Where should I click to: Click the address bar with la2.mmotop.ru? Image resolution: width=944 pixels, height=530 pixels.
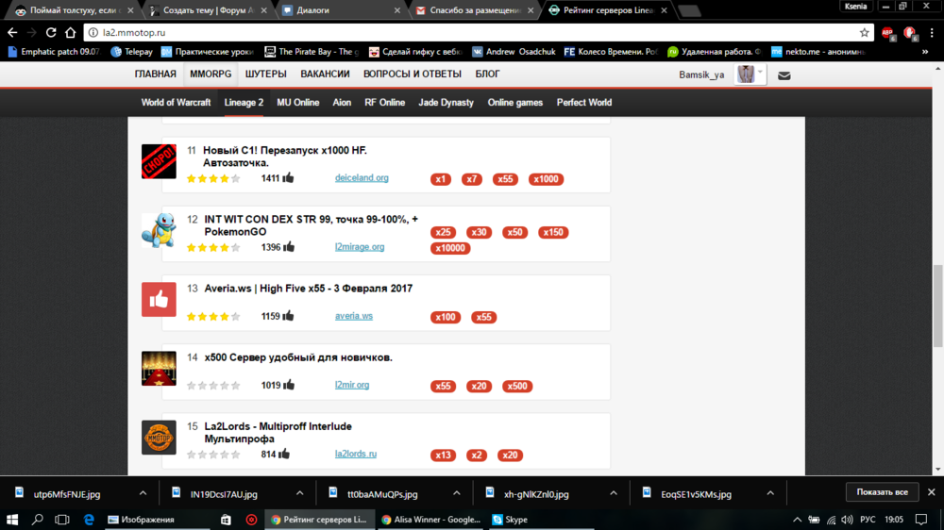coord(472,32)
